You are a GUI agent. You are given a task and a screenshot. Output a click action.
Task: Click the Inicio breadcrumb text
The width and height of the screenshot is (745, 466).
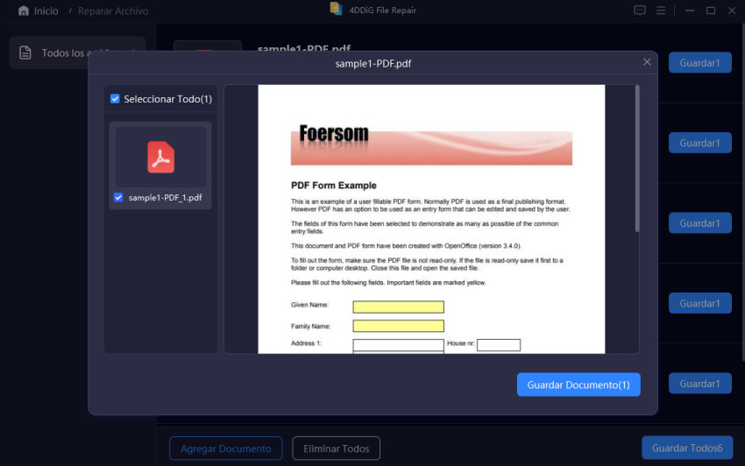tap(46, 11)
